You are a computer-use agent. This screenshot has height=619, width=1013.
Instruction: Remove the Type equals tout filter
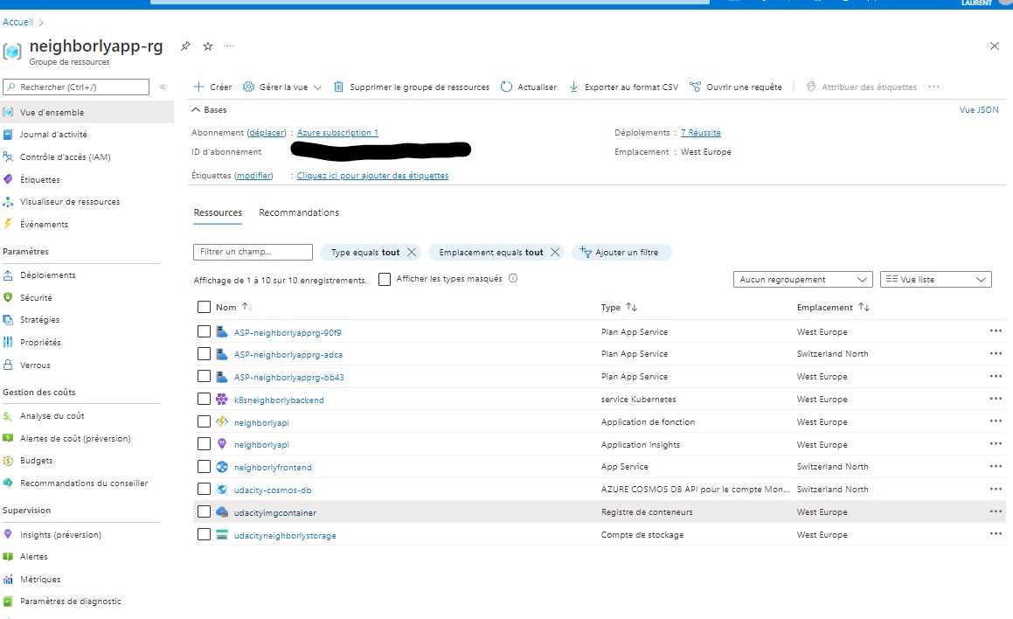coord(412,252)
